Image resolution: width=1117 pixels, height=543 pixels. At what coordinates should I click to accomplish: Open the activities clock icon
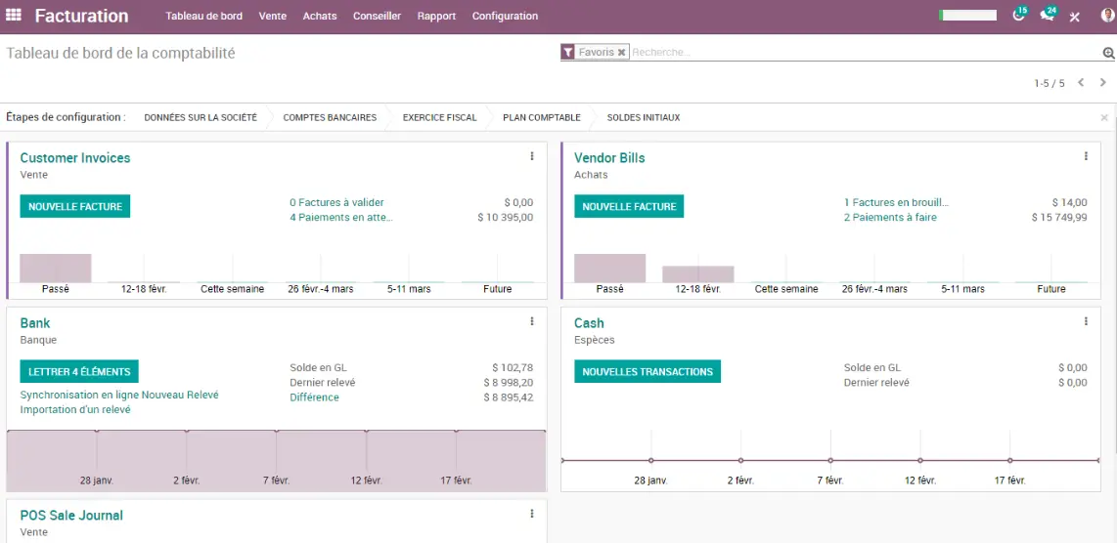(1018, 15)
